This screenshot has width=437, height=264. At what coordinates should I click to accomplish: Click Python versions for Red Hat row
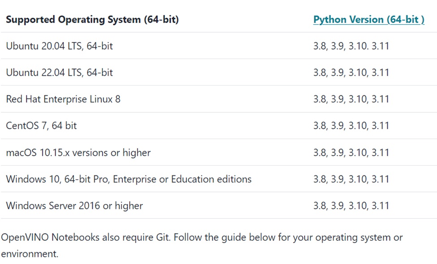click(x=351, y=99)
